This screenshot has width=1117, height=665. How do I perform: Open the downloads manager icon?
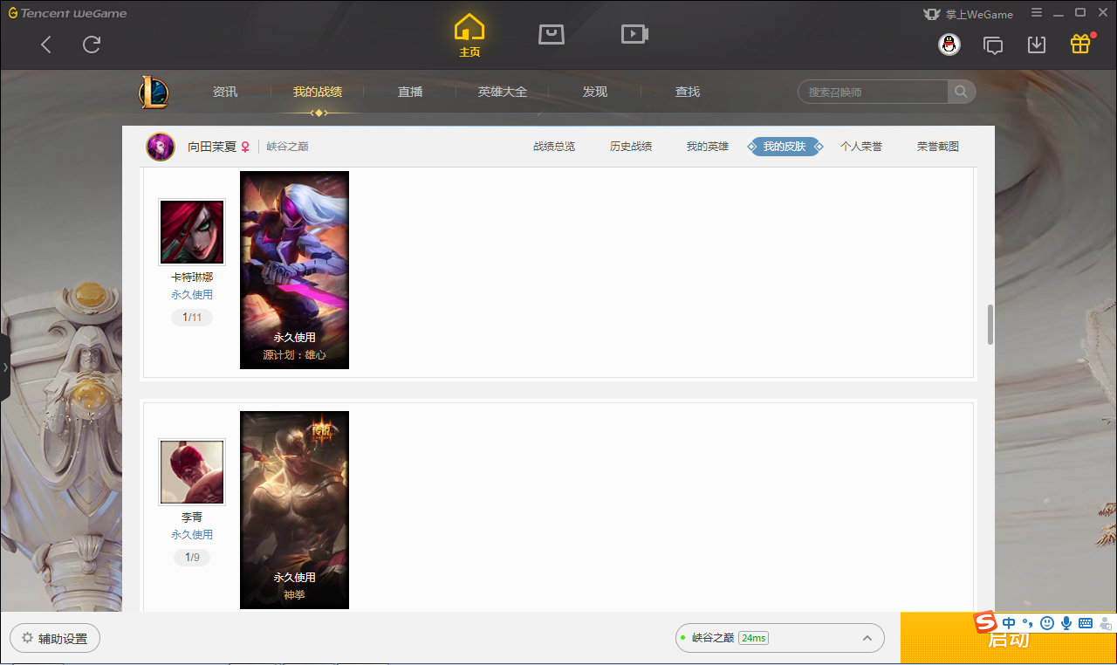[1037, 45]
